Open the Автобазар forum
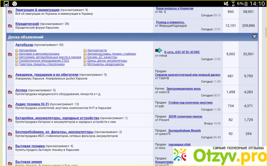The width and height of the screenshot is (267, 166). [24, 44]
